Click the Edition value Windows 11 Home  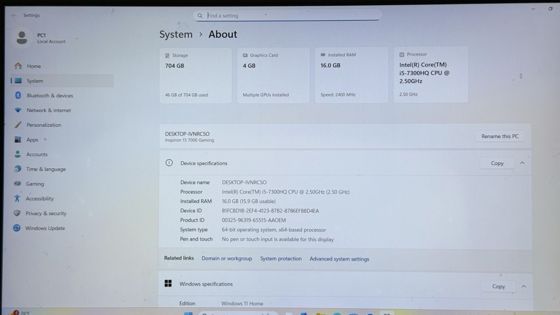coord(242,303)
